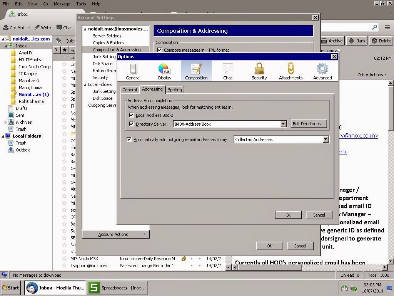Open the Junk toolbar icon
The height and width of the screenshot is (296, 394).
click(357, 40)
